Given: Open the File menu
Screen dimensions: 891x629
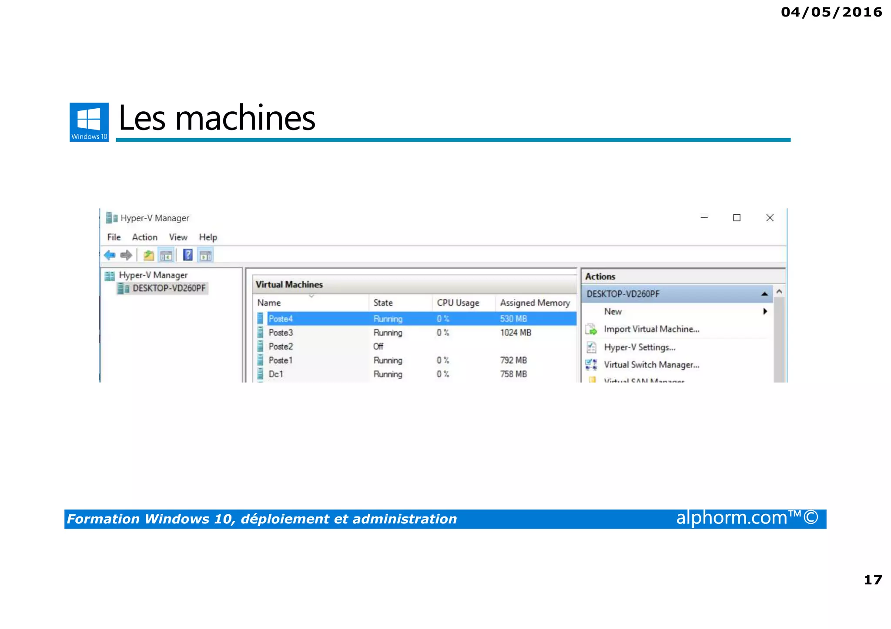Looking at the screenshot, I should (114, 237).
